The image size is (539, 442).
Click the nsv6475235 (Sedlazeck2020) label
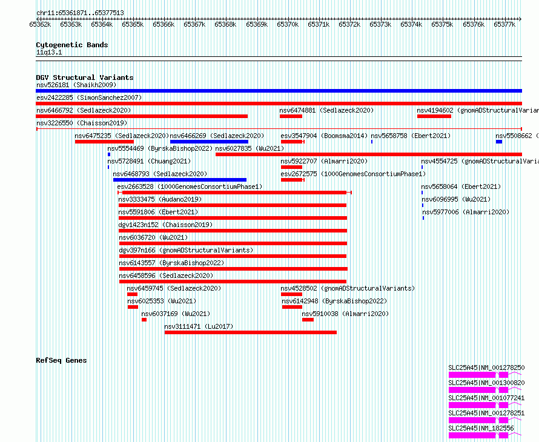click(x=122, y=136)
